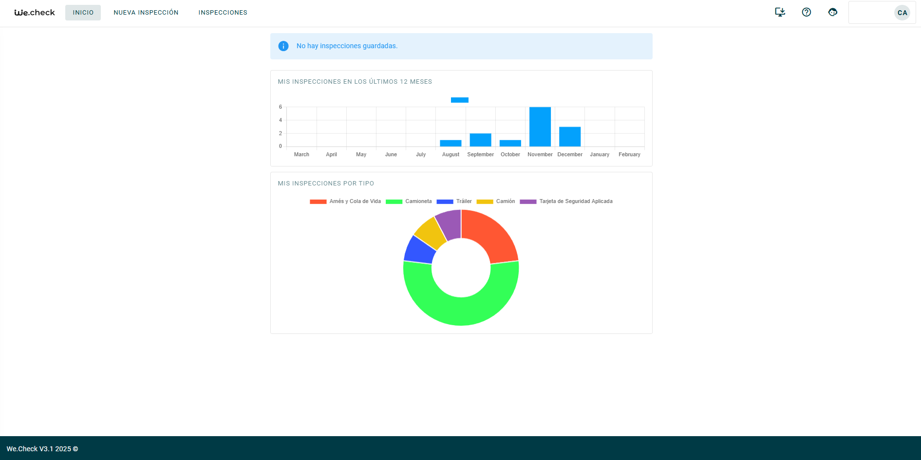Click the November bar in chart

pos(540,127)
